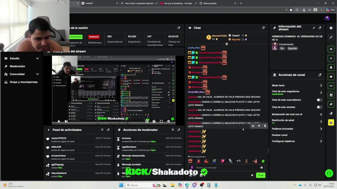Click the chat panel scrollbar
This screenshot has width=337, height=189.
click(268, 151)
